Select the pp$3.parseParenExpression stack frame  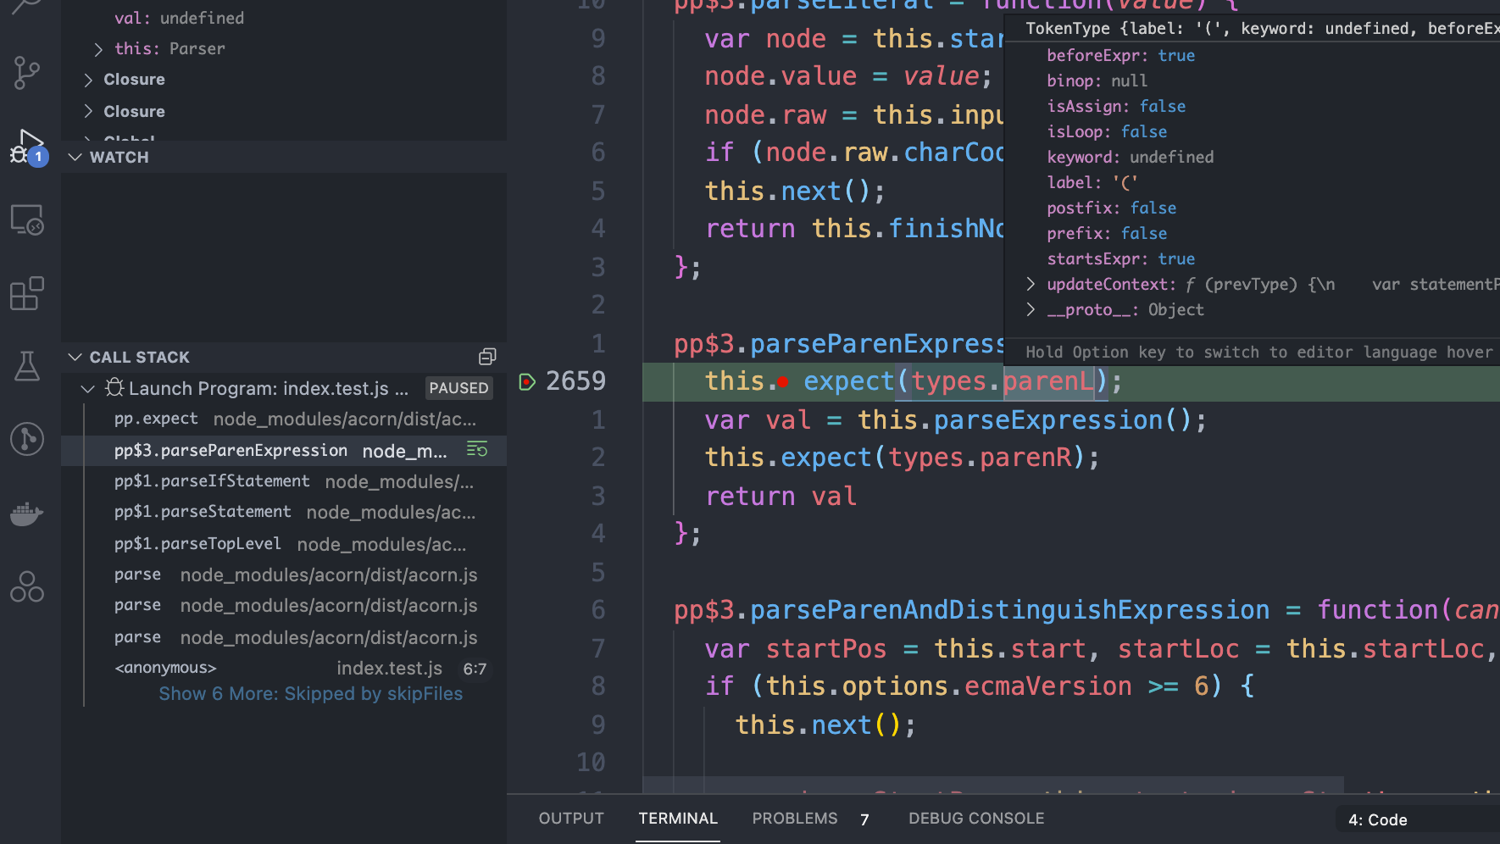click(x=284, y=450)
